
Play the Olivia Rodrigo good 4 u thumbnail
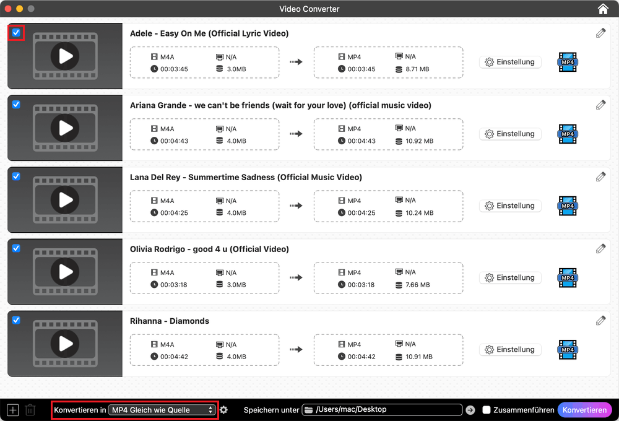[x=65, y=271]
